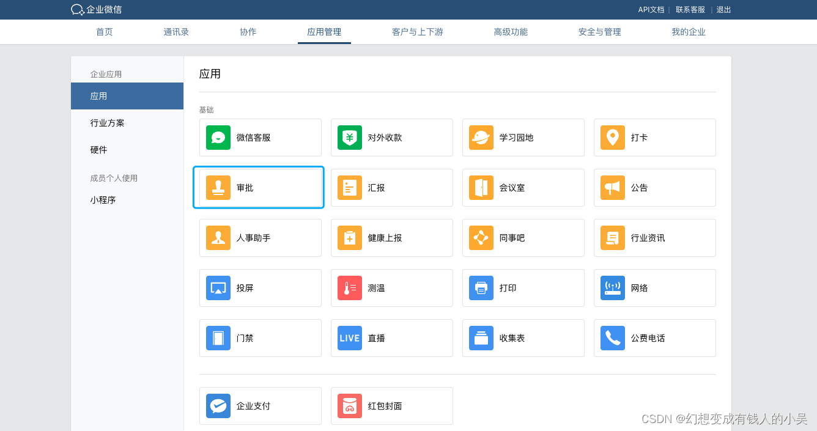
Task: Open the 我的企业 tab
Action: point(689,32)
